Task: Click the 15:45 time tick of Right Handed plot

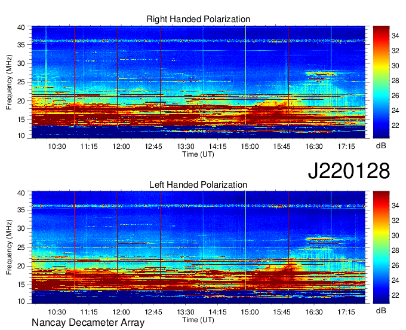Action: coord(282,146)
